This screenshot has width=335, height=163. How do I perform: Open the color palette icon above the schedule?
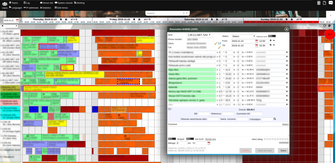click(329, 26)
